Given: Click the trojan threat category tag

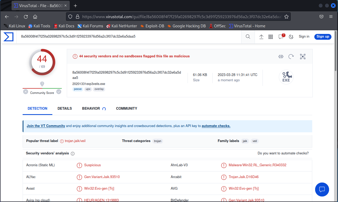Looking at the screenshot, I should 158,141.
